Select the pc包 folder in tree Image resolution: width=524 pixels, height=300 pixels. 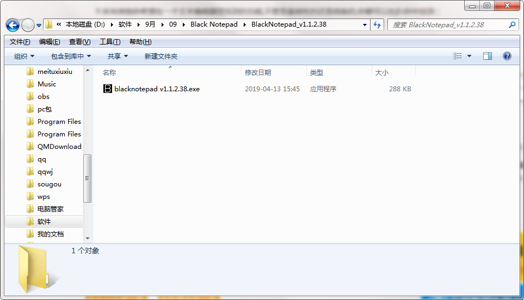point(45,109)
